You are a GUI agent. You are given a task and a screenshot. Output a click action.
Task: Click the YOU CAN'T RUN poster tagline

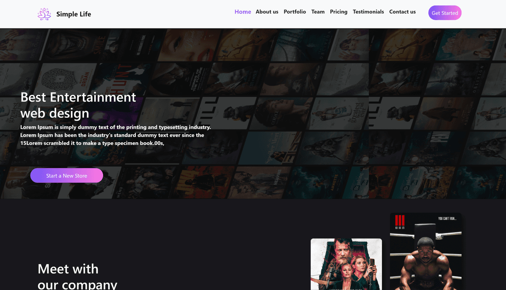[x=447, y=218]
